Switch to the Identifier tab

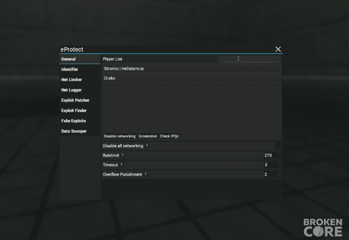(x=80, y=69)
